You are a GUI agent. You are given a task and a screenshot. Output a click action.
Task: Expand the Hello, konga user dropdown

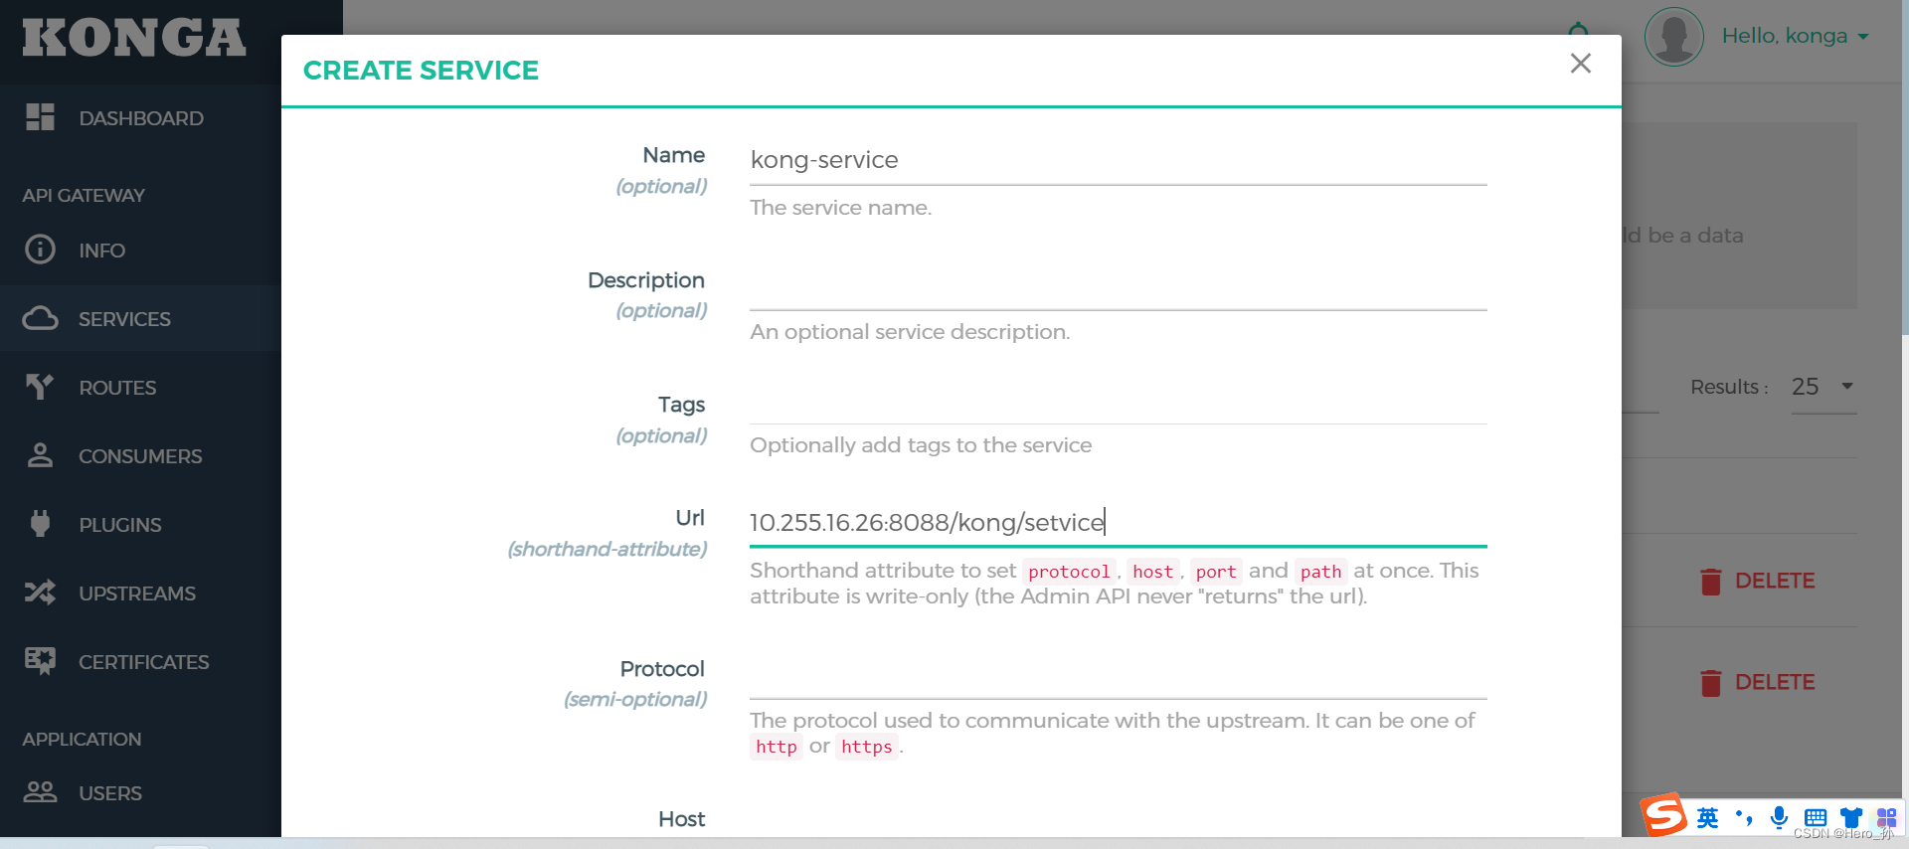[1794, 37]
